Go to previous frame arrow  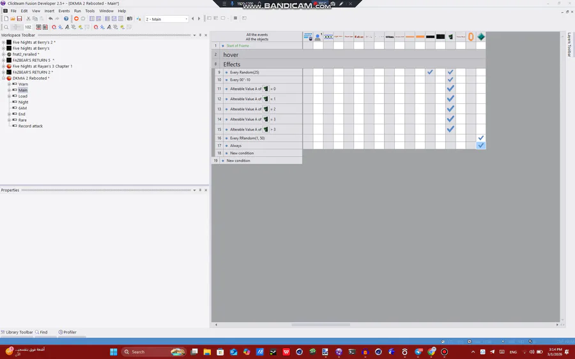tap(193, 18)
